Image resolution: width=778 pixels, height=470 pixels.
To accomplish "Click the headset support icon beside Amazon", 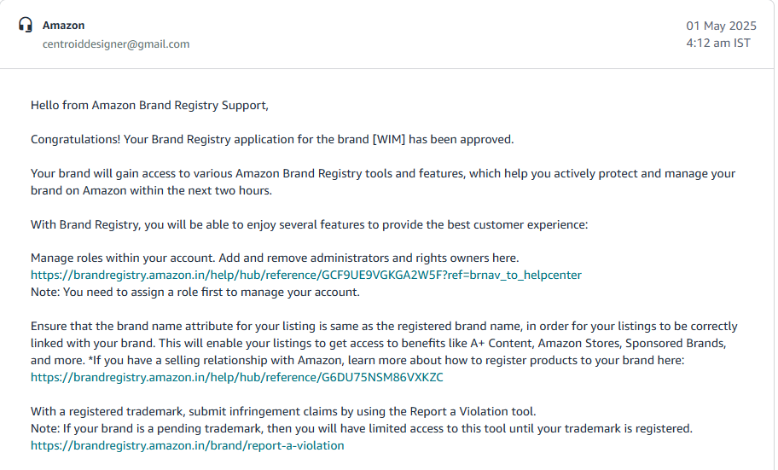I will click(x=26, y=25).
